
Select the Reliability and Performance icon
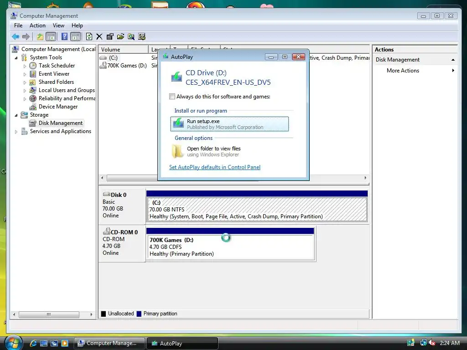[x=33, y=98]
